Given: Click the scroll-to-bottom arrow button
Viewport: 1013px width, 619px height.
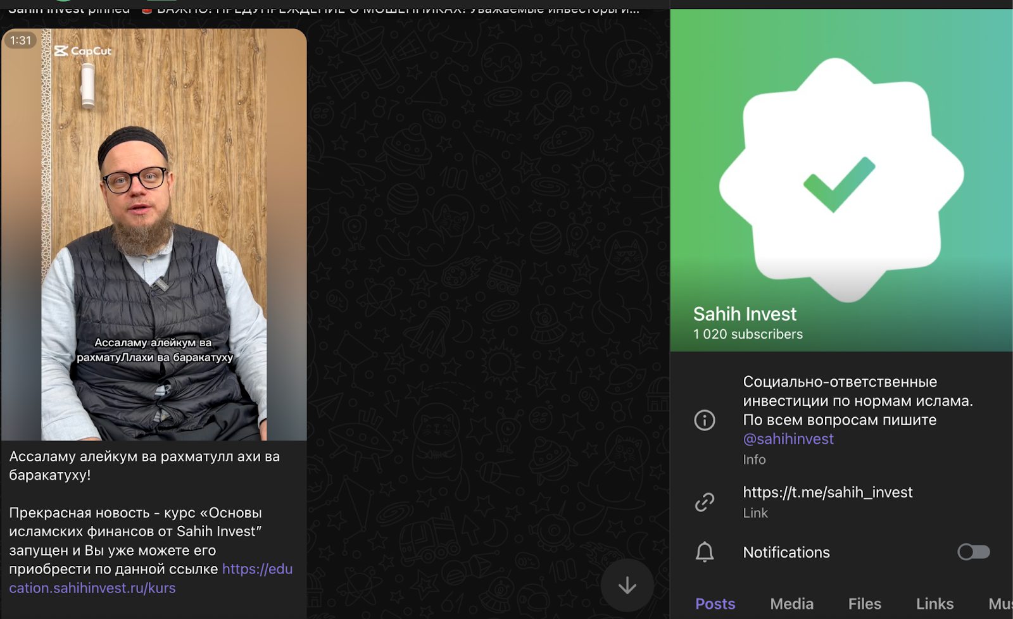Looking at the screenshot, I should click(627, 585).
